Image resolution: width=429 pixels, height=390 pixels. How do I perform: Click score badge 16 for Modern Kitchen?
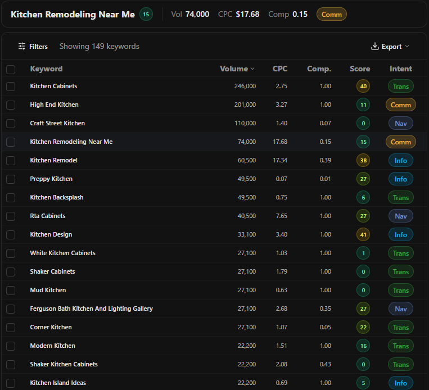[x=363, y=346]
